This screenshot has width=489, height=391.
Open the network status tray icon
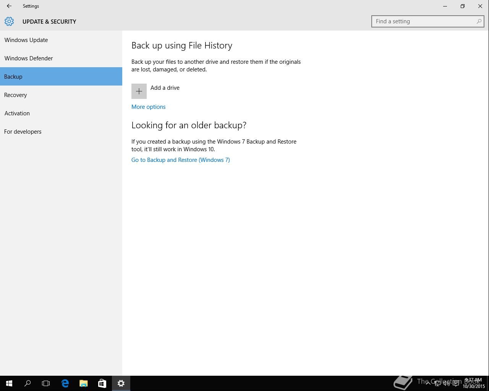437,383
